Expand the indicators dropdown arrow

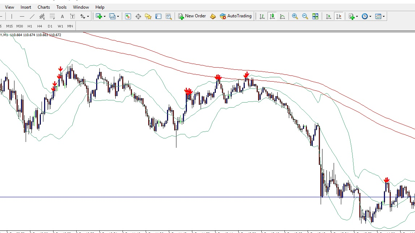[x=357, y=16]
